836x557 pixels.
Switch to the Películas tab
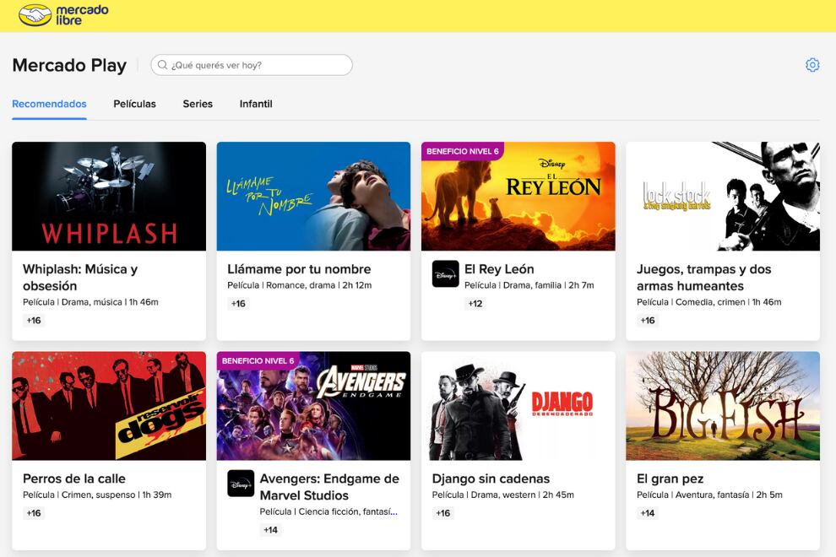[x=133, y=104]
